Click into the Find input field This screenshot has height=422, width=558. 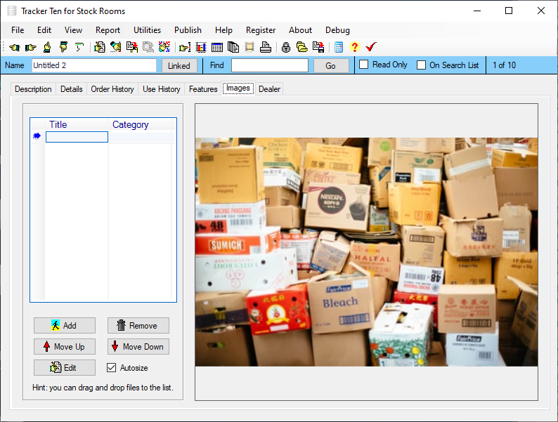pyautogui.click(x=270, y=65)
